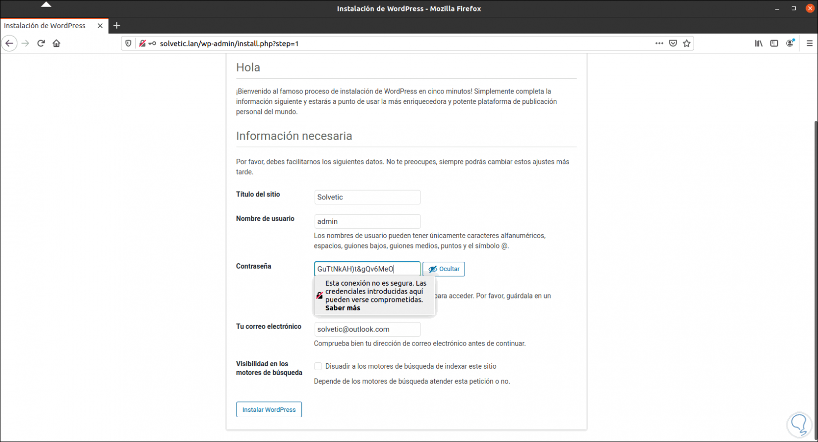Enable Disuadir a los motores checkbox
818x442 pixels.
[x=318, y=366]
